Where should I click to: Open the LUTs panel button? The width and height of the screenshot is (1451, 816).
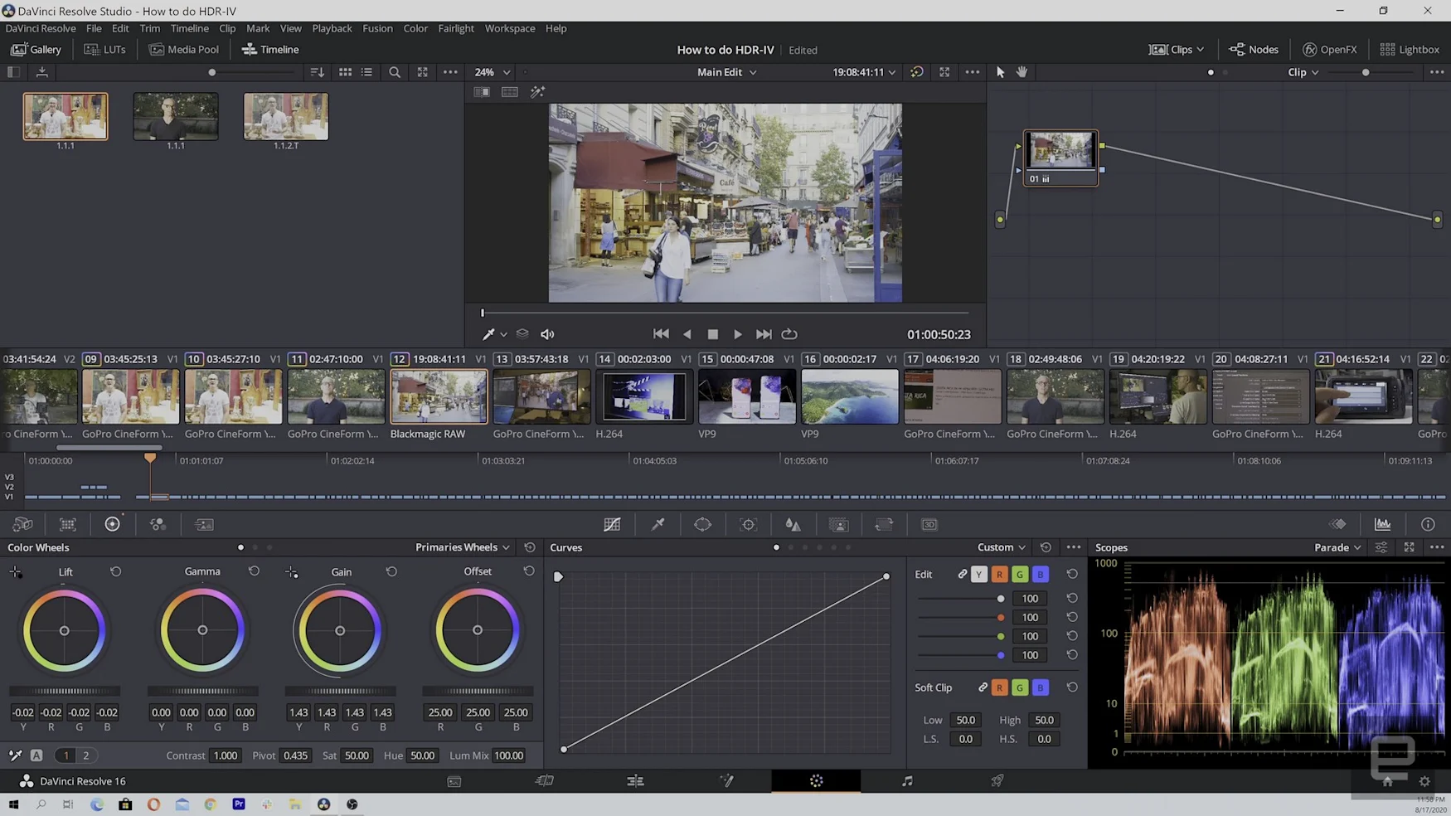(x=105, y=50)
